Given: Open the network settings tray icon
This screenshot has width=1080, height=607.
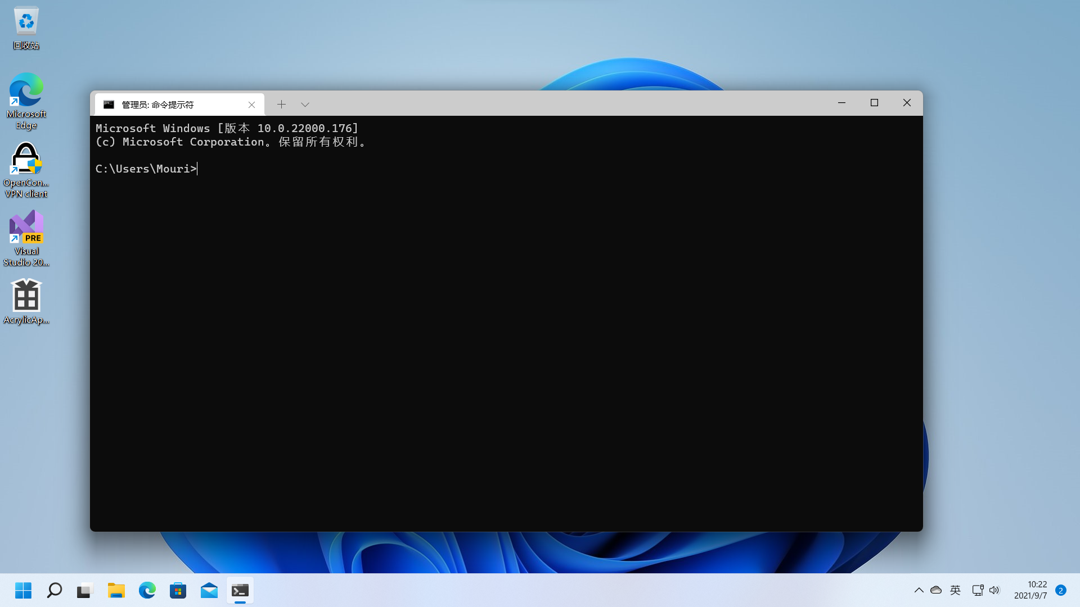Looking at the screenshot, I should click(978, 590).
